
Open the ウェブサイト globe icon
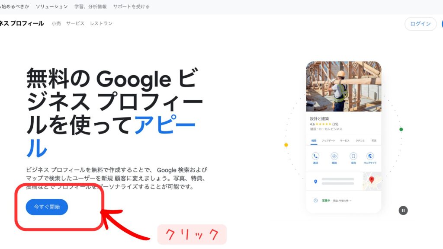(370, 155)
